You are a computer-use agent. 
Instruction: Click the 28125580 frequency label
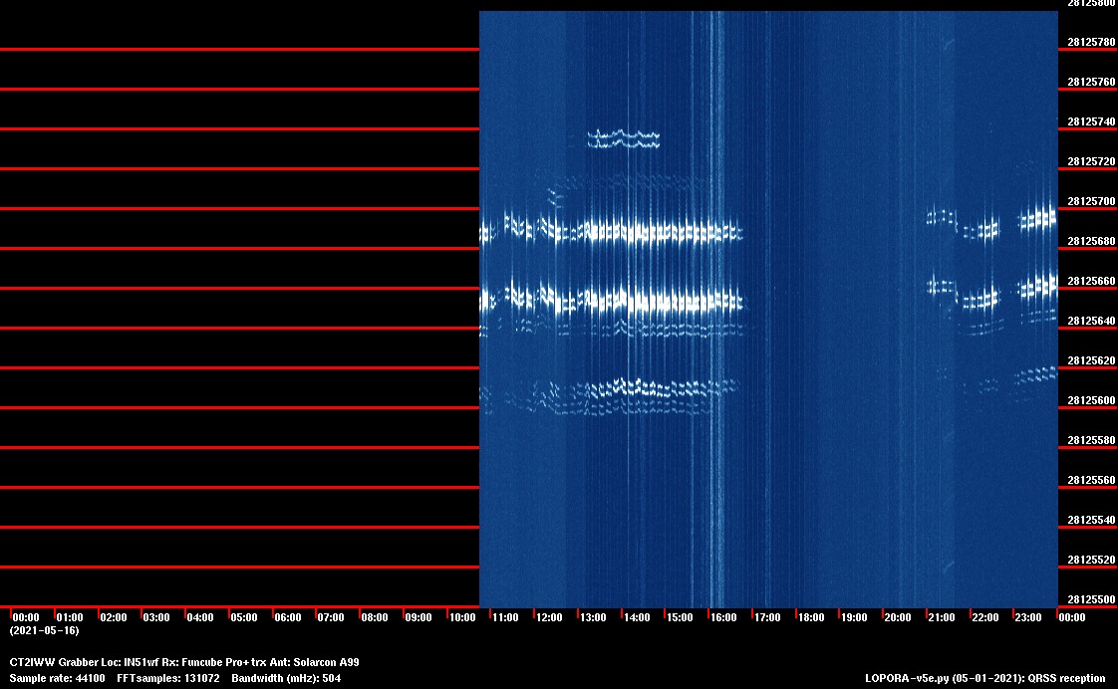(1092, 441)
